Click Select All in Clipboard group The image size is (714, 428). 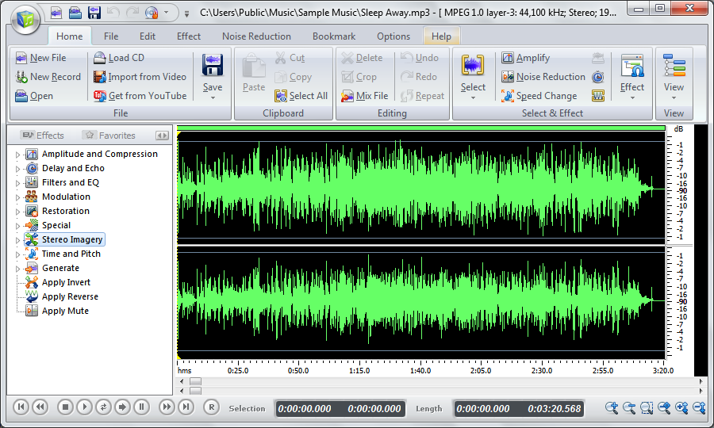pos(301,96)
